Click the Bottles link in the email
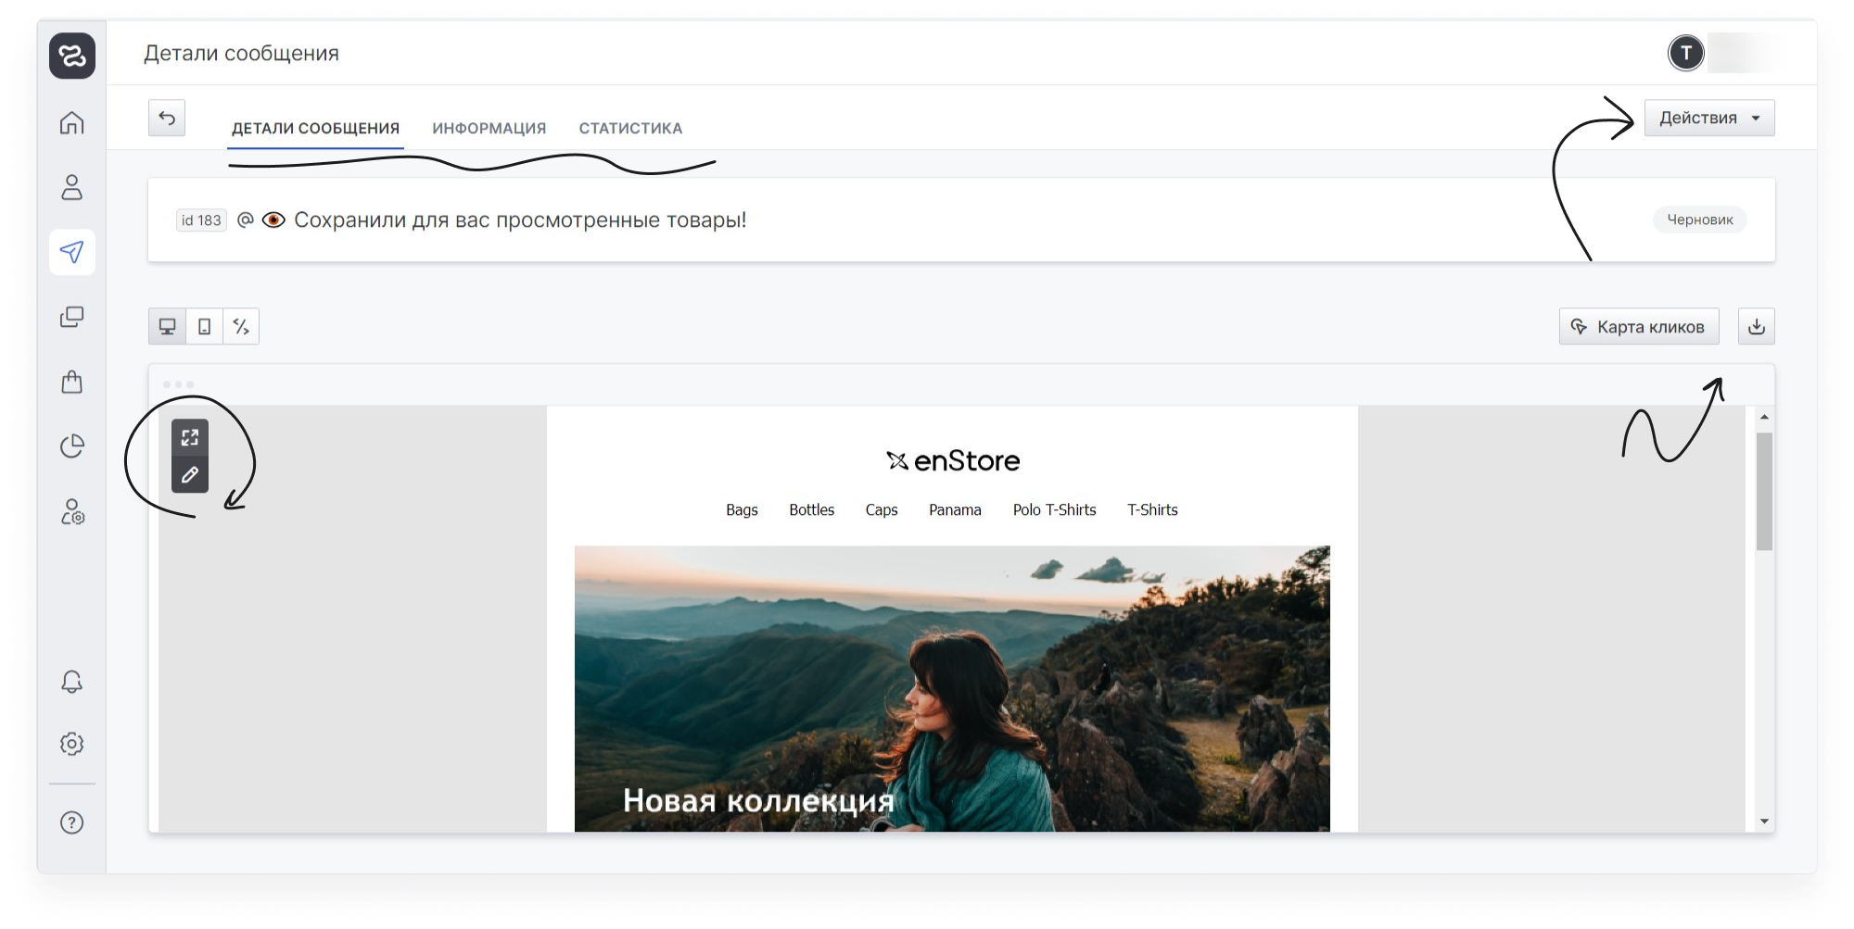 (x=812, y=509)
